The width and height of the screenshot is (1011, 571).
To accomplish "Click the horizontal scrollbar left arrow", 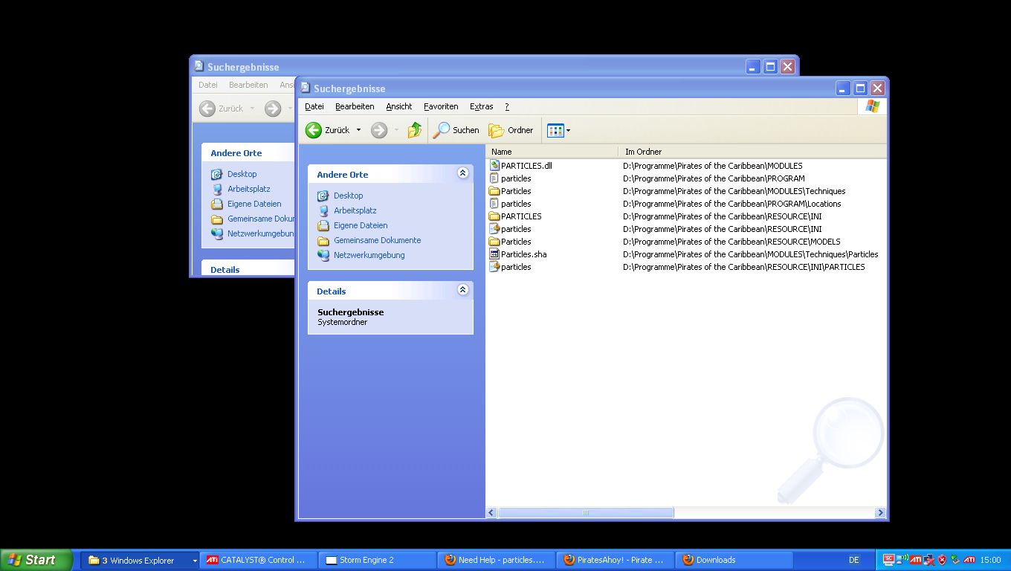I will pos(491,512).
